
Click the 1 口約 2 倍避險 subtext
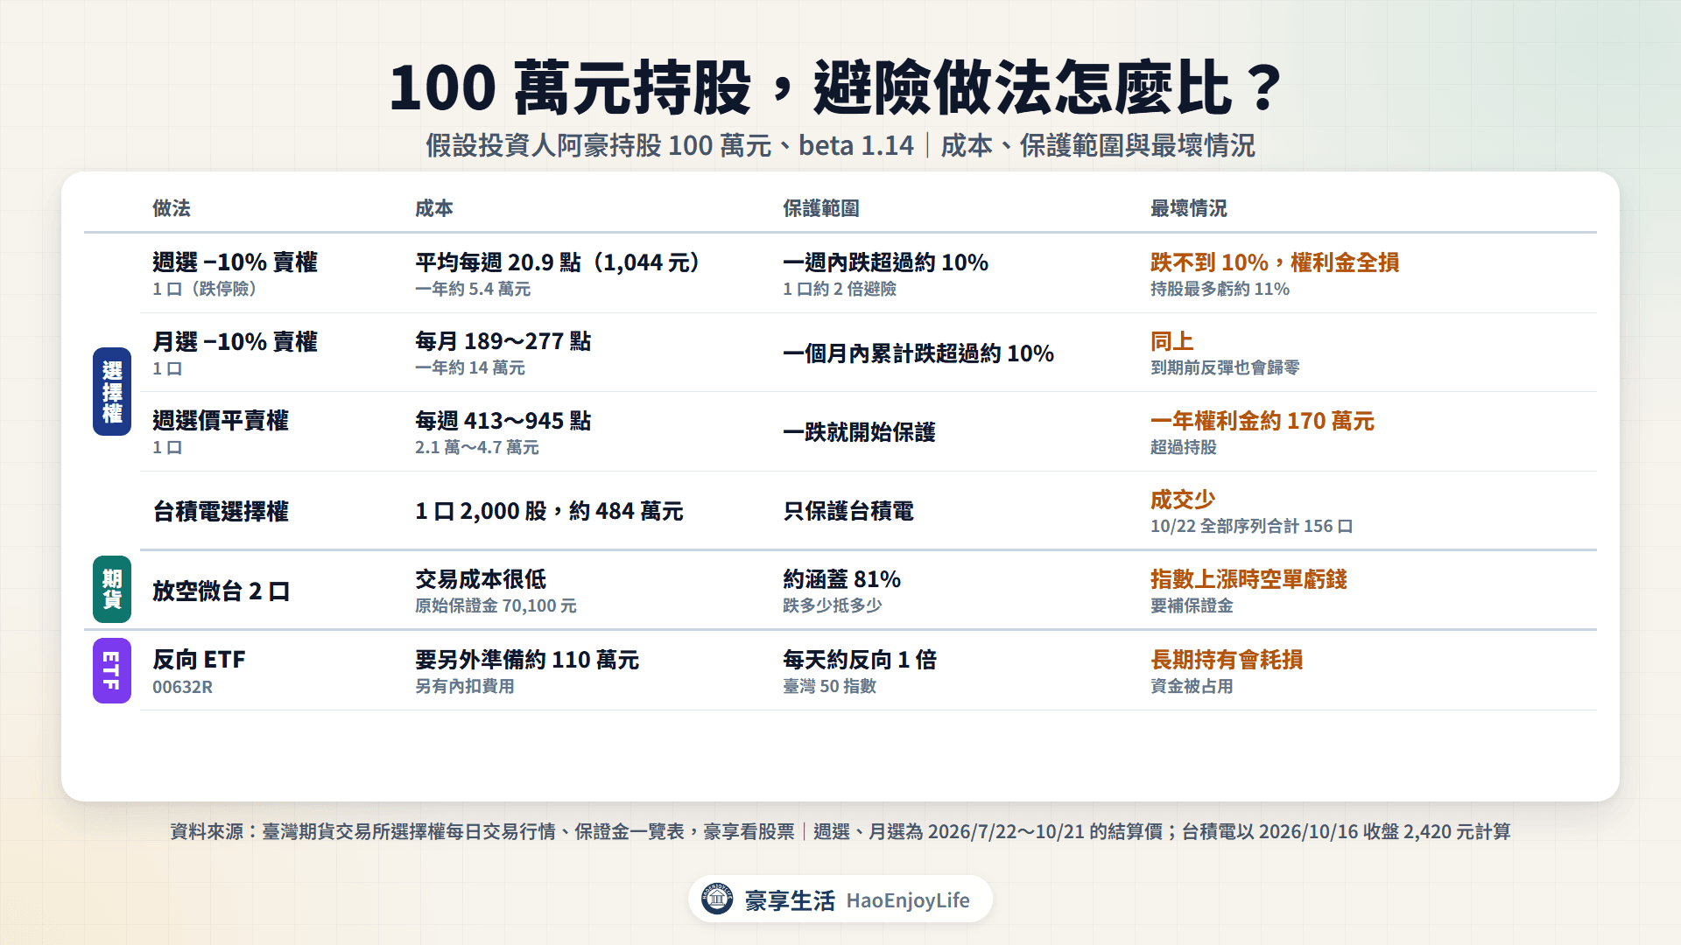point(840,290)
